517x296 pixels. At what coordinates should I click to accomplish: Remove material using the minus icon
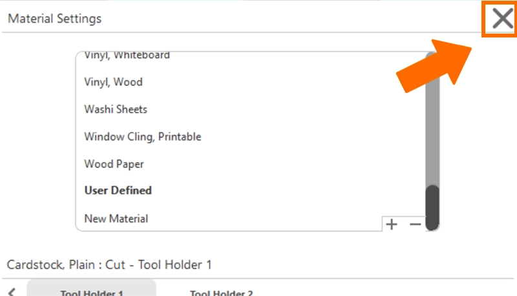pyautogui.click(x=415, y=224)
